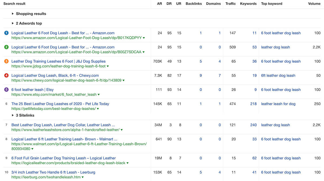The width and height of the screenshot is (324, 181).
Task: Open the leerburg.com twohandleleash.htm URL
Action: click(46, 177)
